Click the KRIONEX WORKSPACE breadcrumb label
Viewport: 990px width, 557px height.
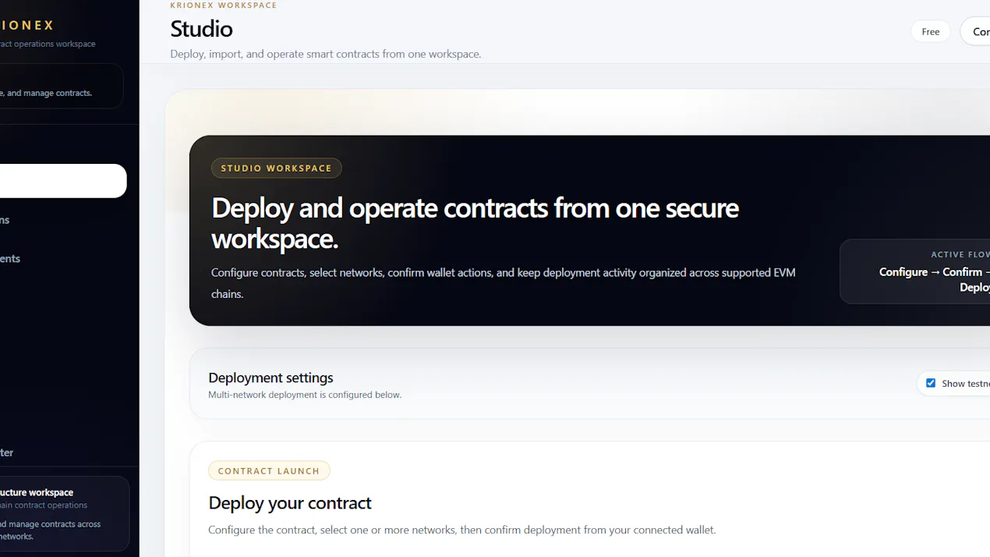[224, 5]
